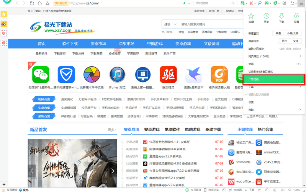The width and height of the screenshot is (306, 192).
Task: Close the hamburger main menu button
Action: (x=301, y=3)
